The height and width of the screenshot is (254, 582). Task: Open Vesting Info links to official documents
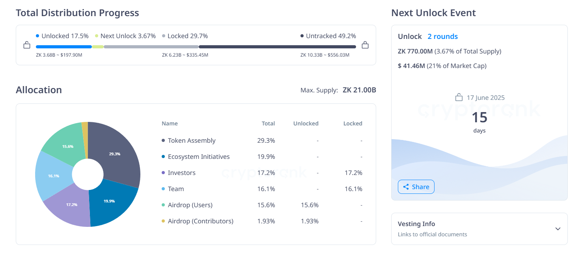tap(432, 234)
